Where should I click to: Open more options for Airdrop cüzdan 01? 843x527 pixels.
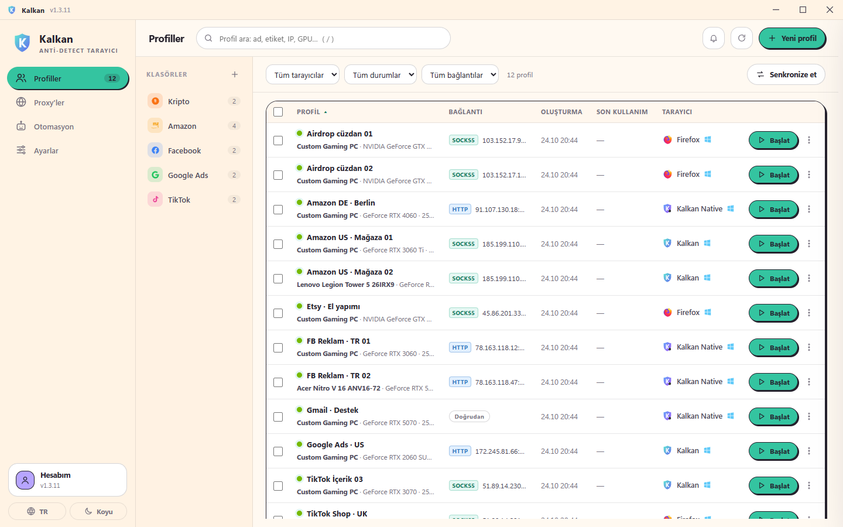click(809, 140)
